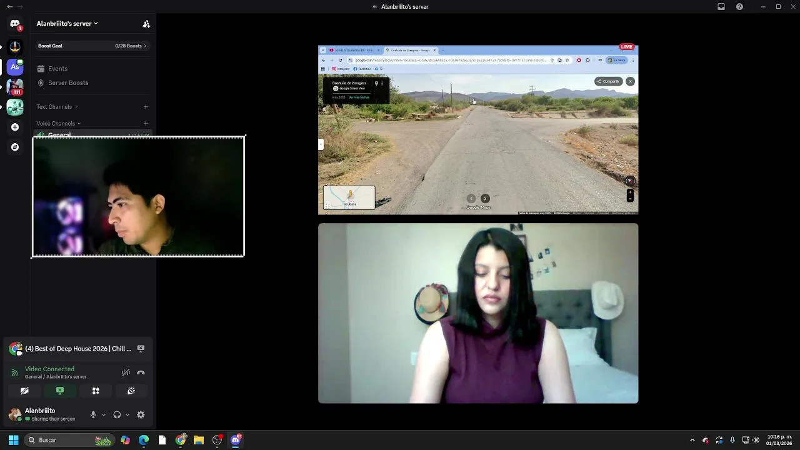Select the YouTube tab in streamed browser

354,50
